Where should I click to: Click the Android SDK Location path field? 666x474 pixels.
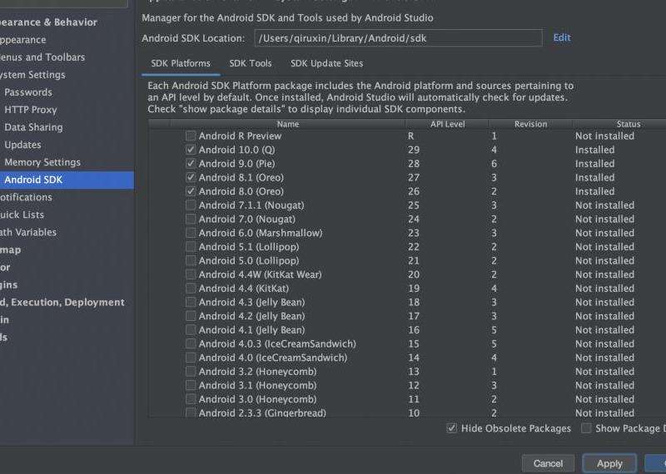point(398,37)
